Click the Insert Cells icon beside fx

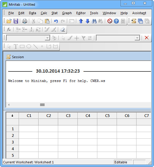18,30
